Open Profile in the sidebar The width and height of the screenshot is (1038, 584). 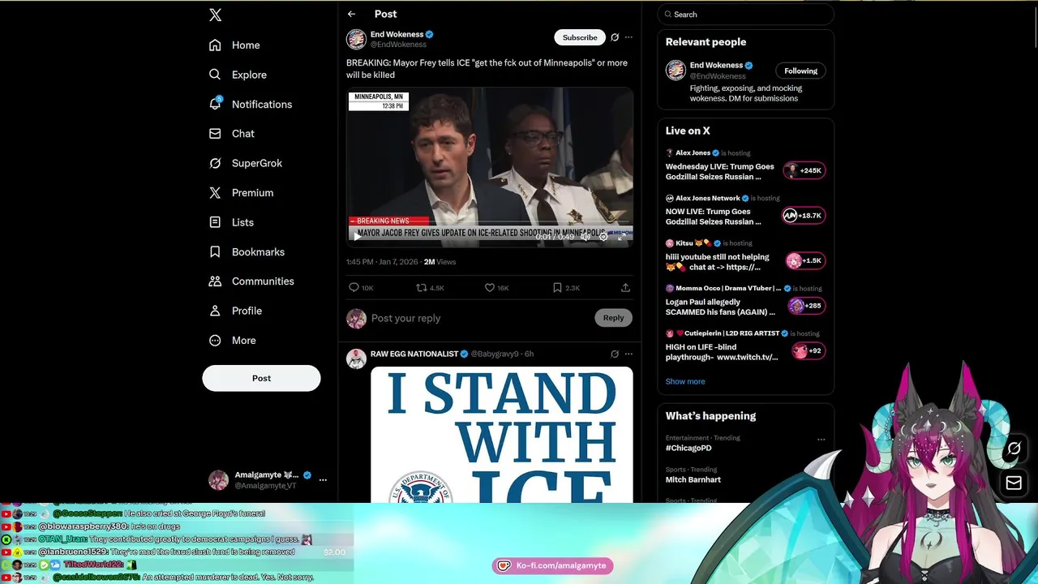235,311
